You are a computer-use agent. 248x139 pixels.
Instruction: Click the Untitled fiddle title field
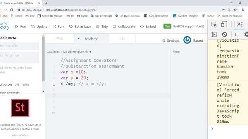pyautogui.click(x=19, y=46)
